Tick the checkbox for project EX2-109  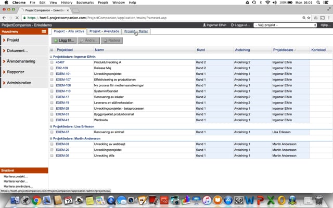pos(52,68)
